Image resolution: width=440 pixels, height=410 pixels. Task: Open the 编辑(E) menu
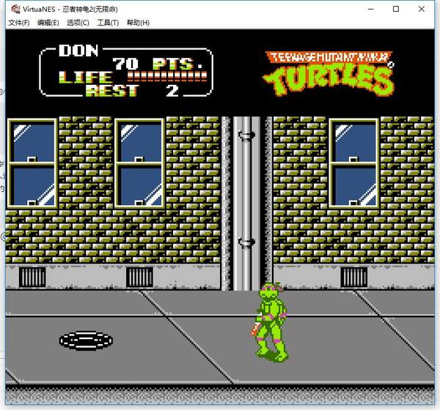(x=48, y=23)
